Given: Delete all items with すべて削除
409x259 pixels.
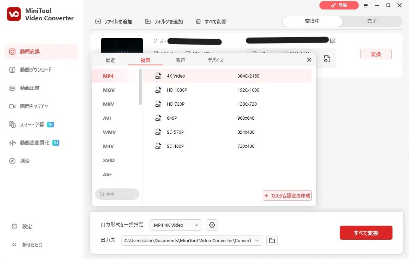Looking at the screenshot, I should point(211,22).
